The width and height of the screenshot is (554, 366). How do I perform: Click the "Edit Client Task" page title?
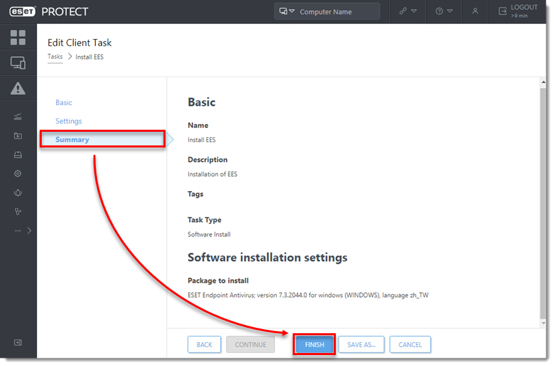79,42
